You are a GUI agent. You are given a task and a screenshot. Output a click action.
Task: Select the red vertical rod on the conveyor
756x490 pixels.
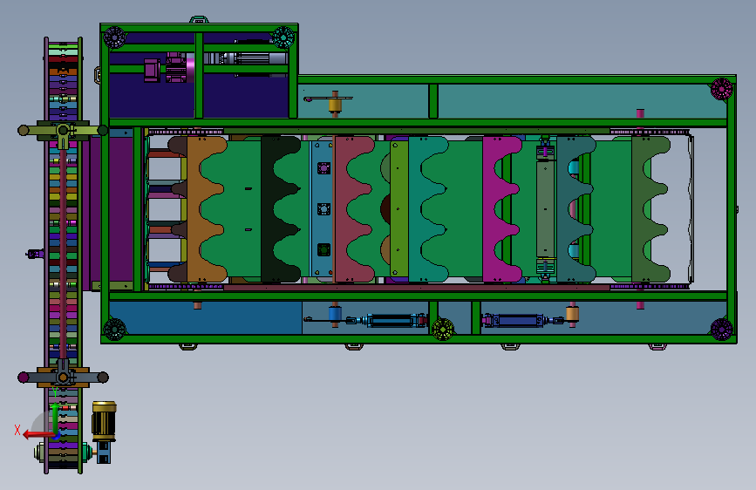(63, 255)
